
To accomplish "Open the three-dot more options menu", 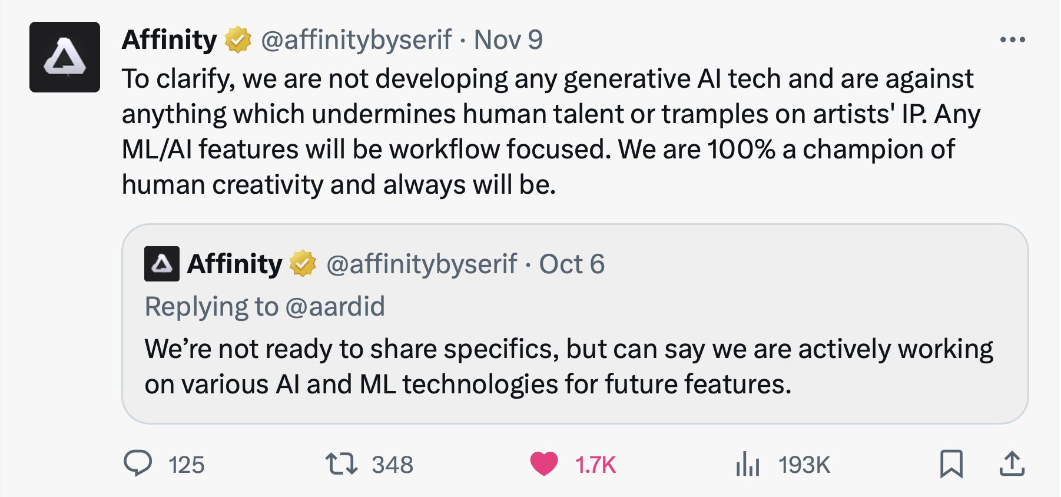I will tap(1012, 40).
